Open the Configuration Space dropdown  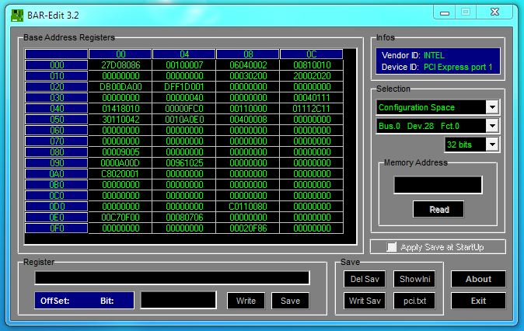tap(493, 107)
